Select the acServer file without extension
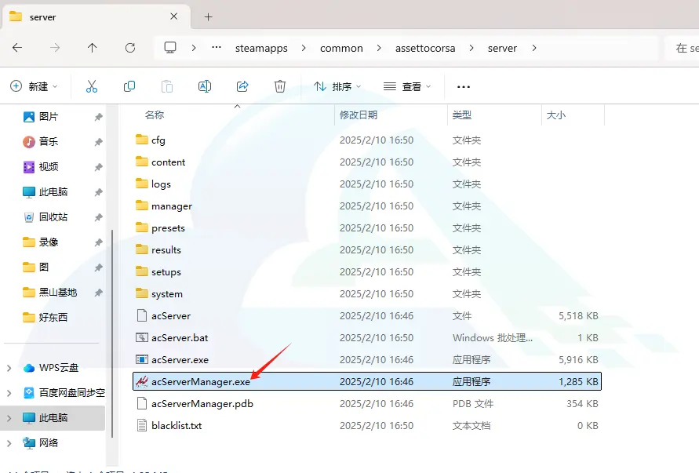The height and width of the screenshot is (473, 699). click(367, 315)
